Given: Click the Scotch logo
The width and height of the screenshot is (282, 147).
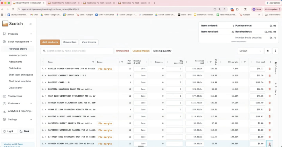Looking at the screenshot, I should click(13, 24).
